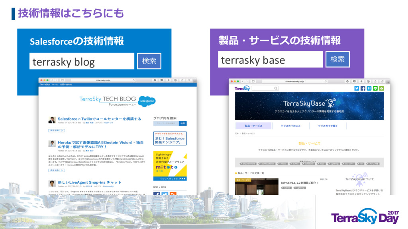
Task: Click the green LINE share icon
Action: coord(375,88)
